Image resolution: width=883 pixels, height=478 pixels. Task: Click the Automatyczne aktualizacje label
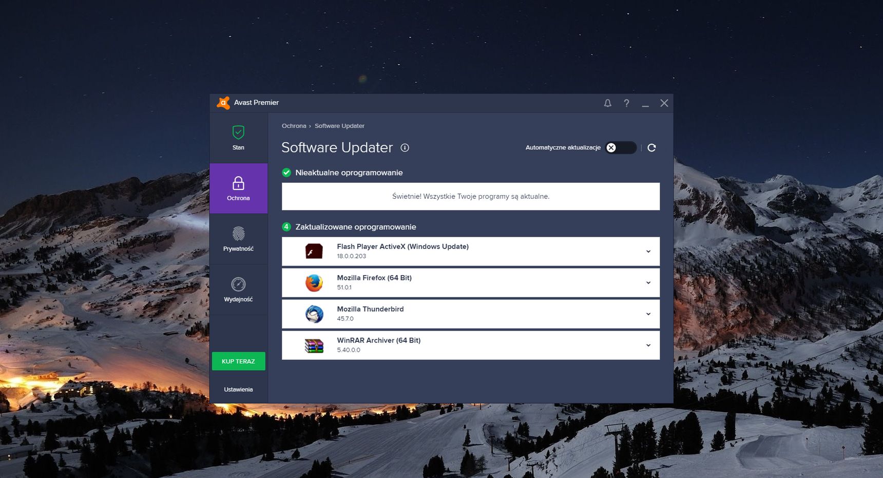tap(563, 147)
